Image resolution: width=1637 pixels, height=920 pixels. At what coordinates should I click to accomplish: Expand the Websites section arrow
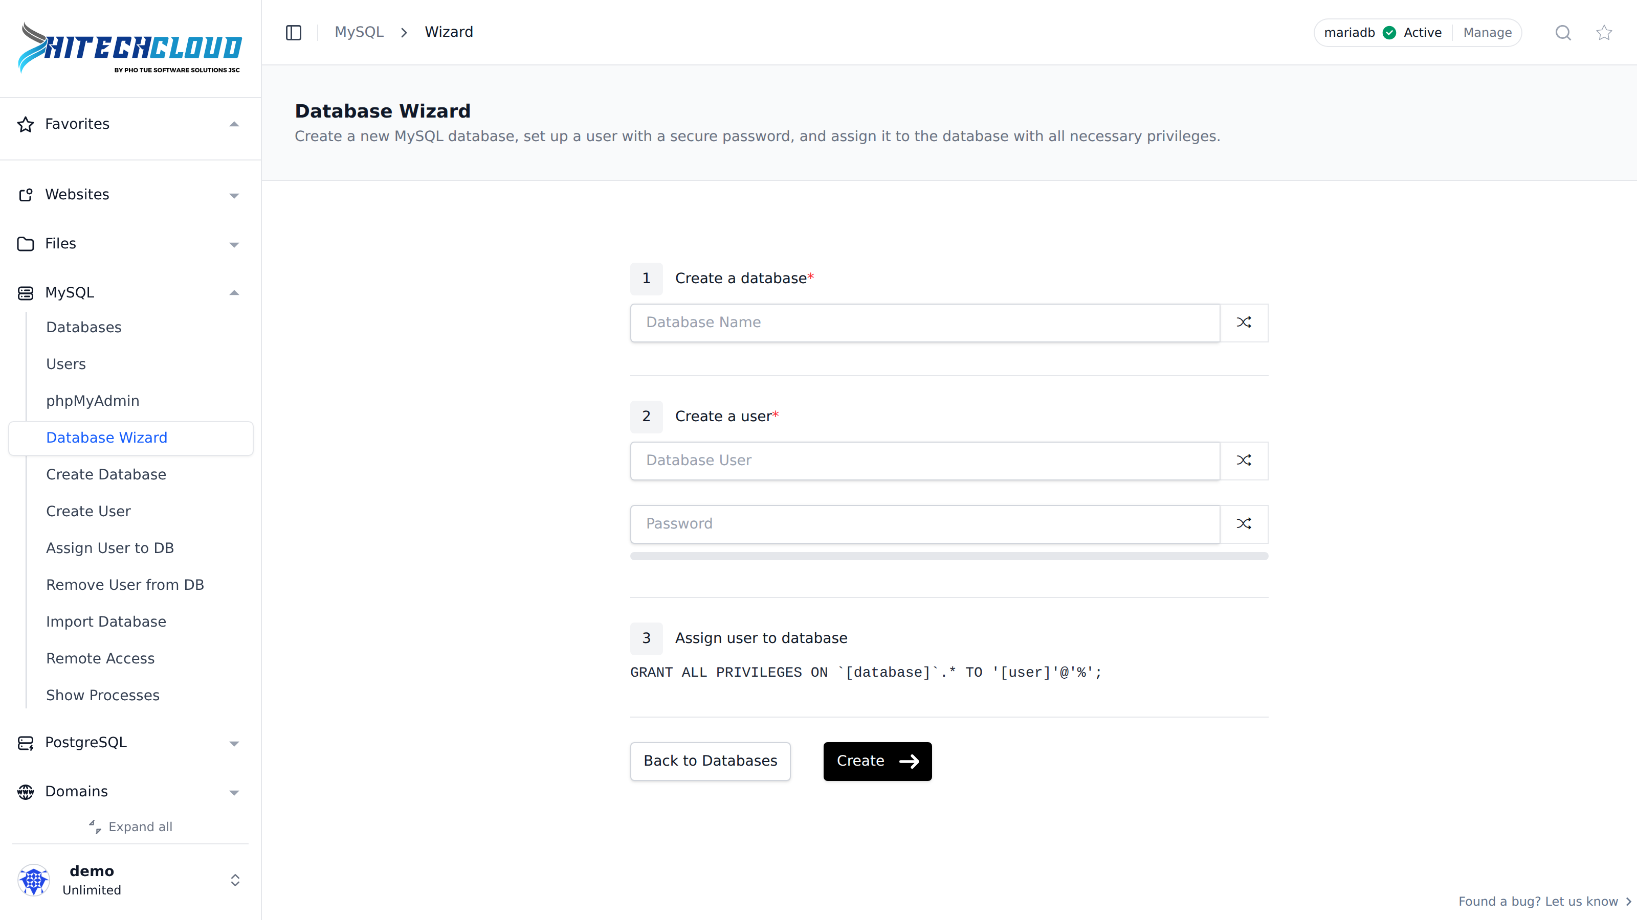click(234, 196)
